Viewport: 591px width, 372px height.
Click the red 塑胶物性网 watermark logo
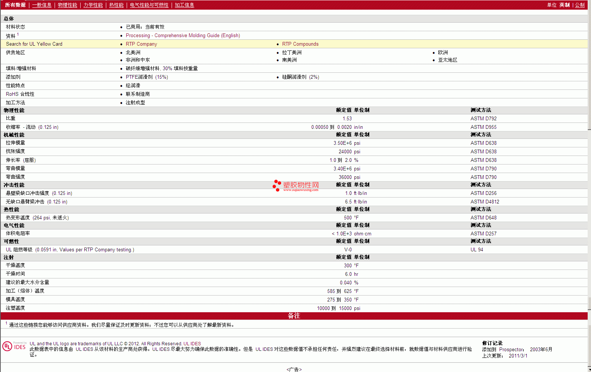(296, 186)
